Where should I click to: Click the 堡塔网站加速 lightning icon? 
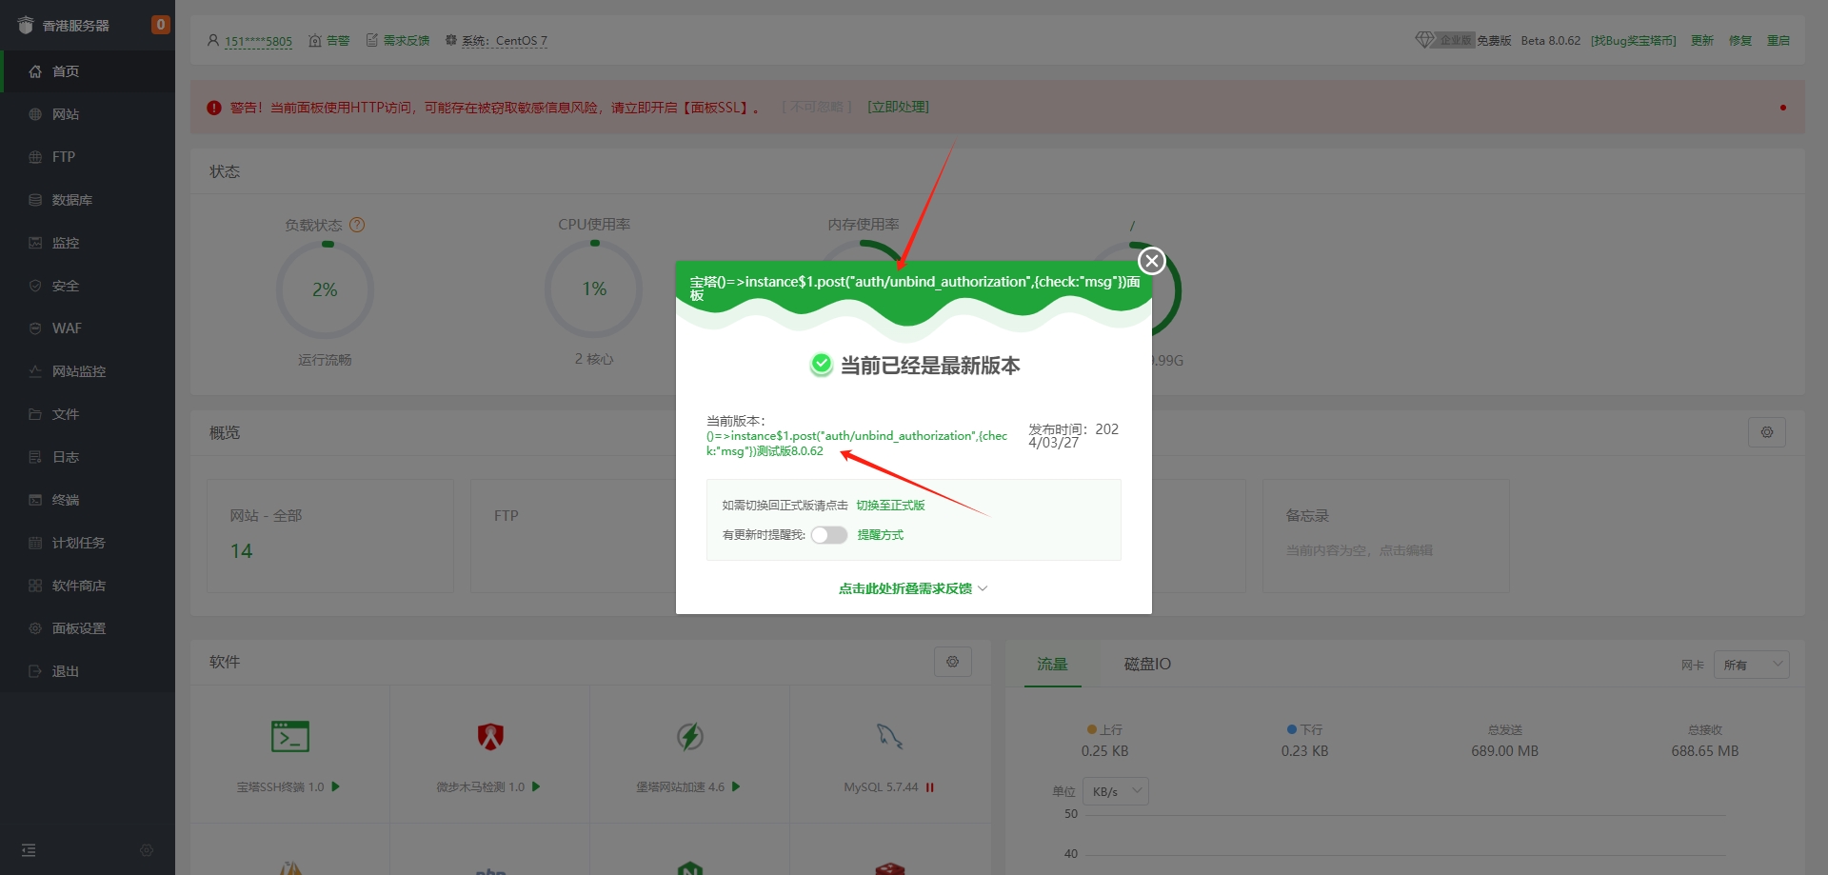690,736
